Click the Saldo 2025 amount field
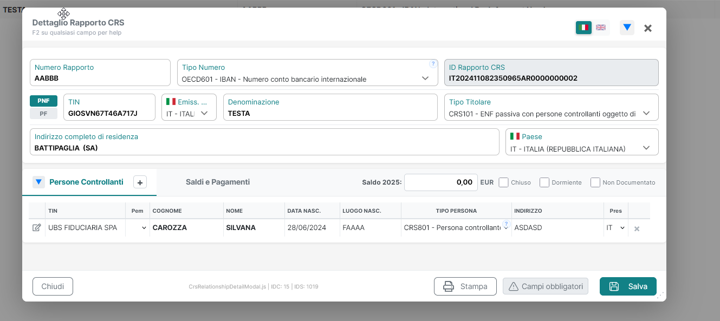Screen dimensions: 720x321 click(441, 182)
